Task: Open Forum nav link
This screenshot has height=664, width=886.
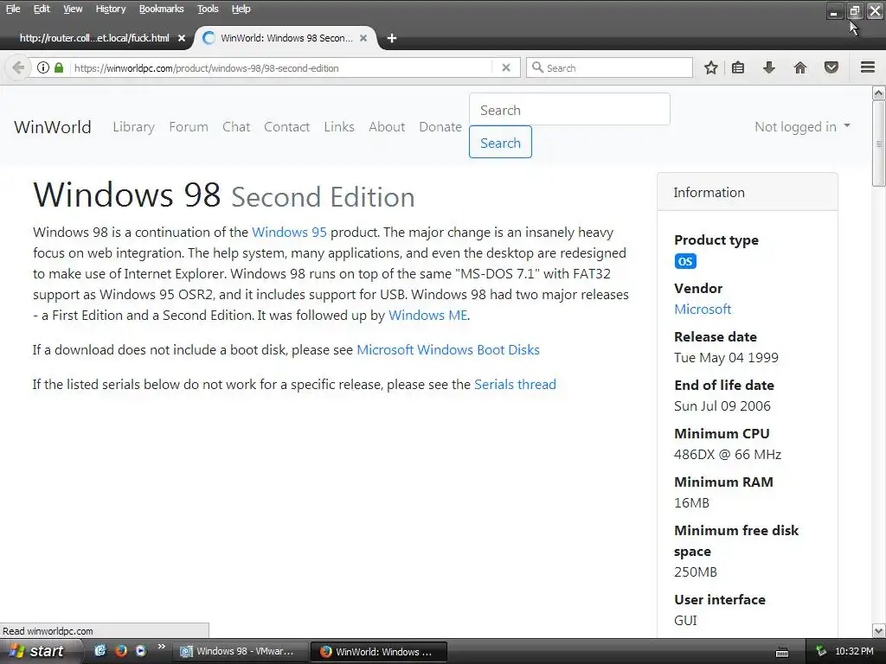Action: [189, 127]
